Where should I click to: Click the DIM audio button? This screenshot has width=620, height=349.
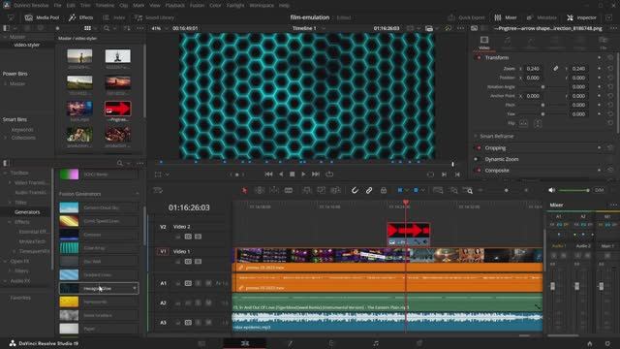click(600, 190)
